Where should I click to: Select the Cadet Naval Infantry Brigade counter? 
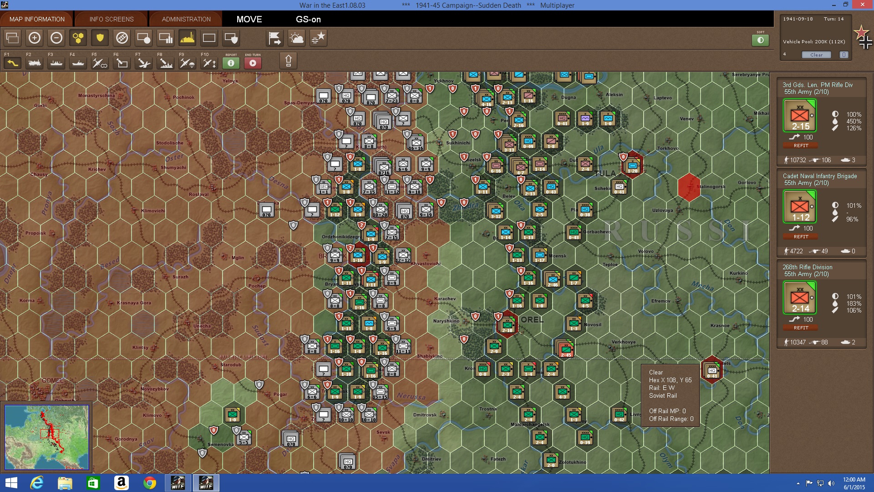(x=800, y=207)
